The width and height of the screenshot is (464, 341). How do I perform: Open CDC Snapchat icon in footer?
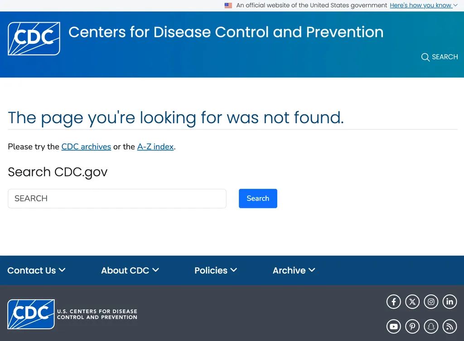pyautogui.click(x=431, y=326)
